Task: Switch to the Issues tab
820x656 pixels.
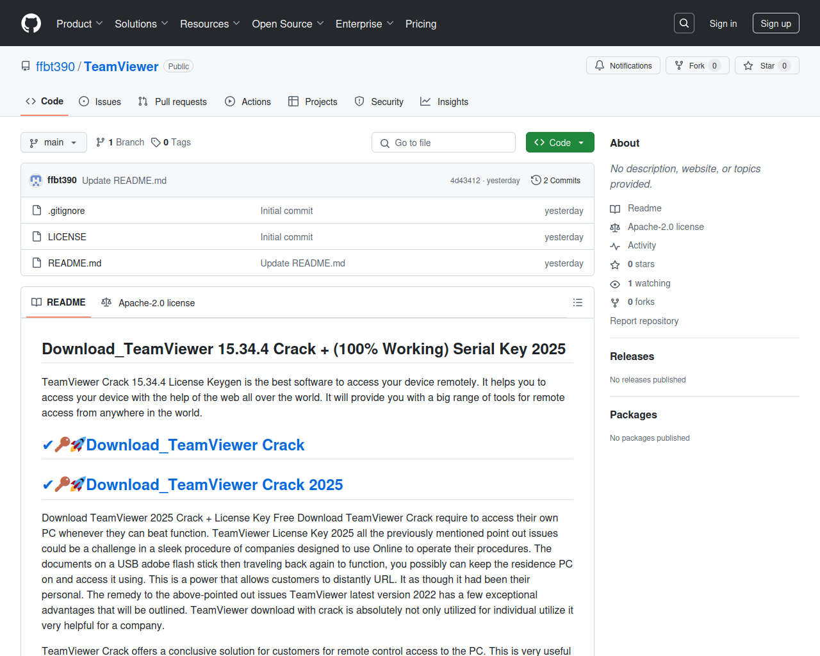Action: pos(100,101)
